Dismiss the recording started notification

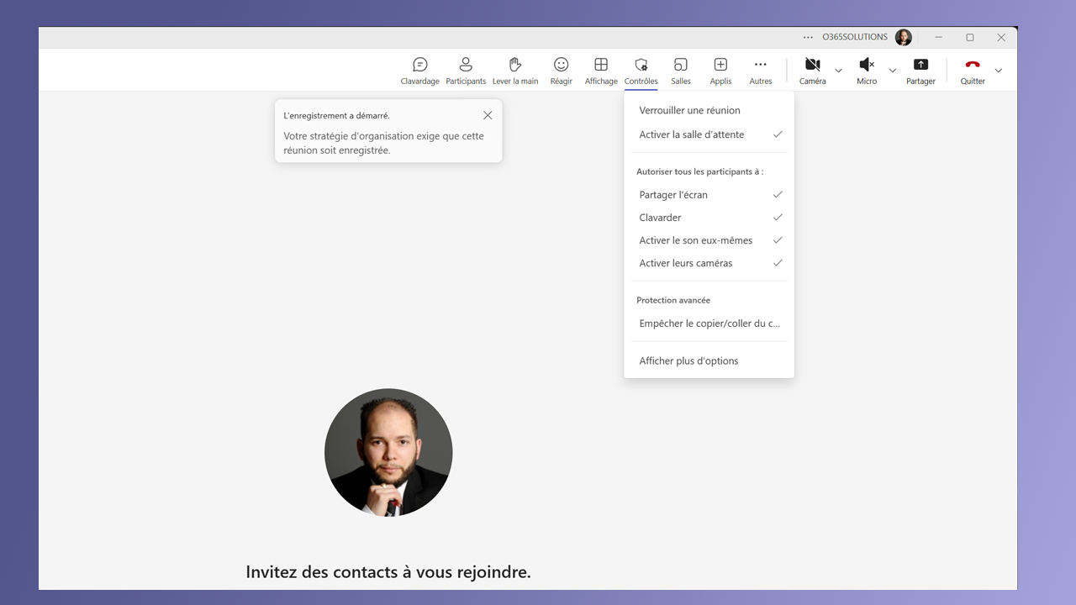pyautogui.click(x=488, y=115)
